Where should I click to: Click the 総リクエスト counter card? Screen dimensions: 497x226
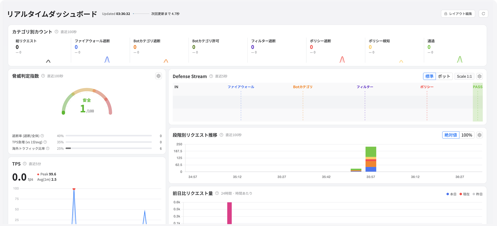point(41,50)
